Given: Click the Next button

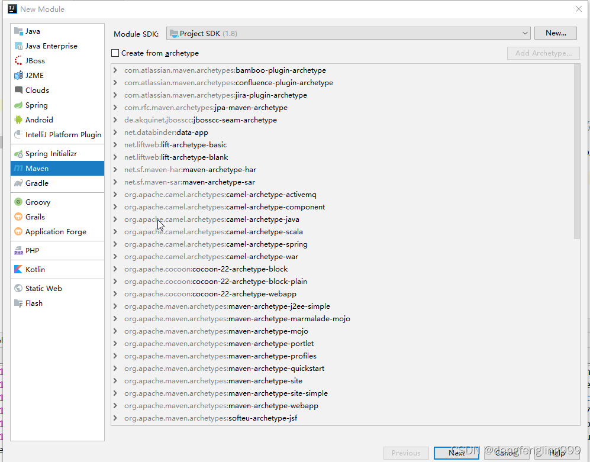Looking at the screenshot, I should coord(456,453).
